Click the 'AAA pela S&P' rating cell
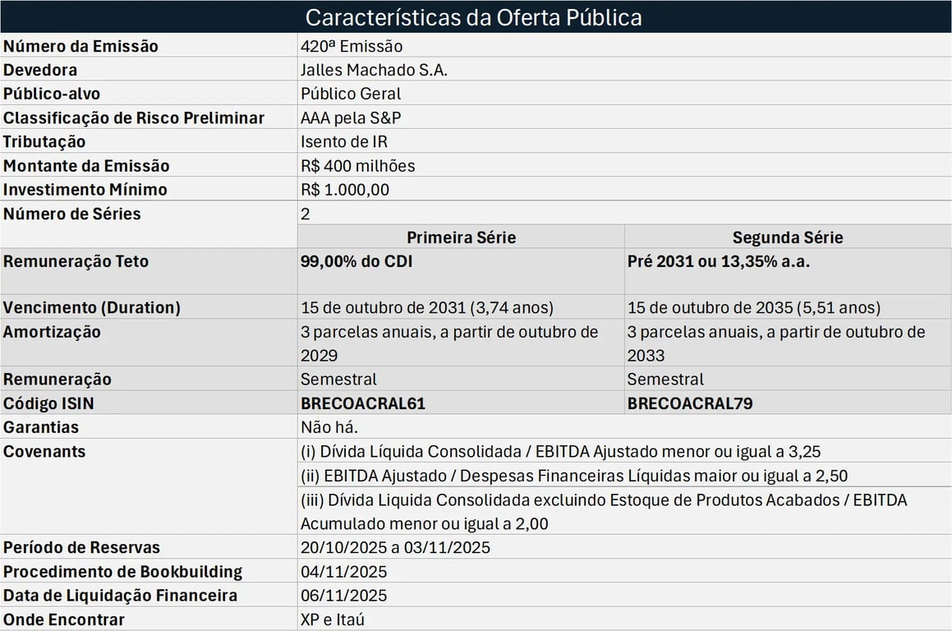952x631 pixels. (x=351, y=117)
